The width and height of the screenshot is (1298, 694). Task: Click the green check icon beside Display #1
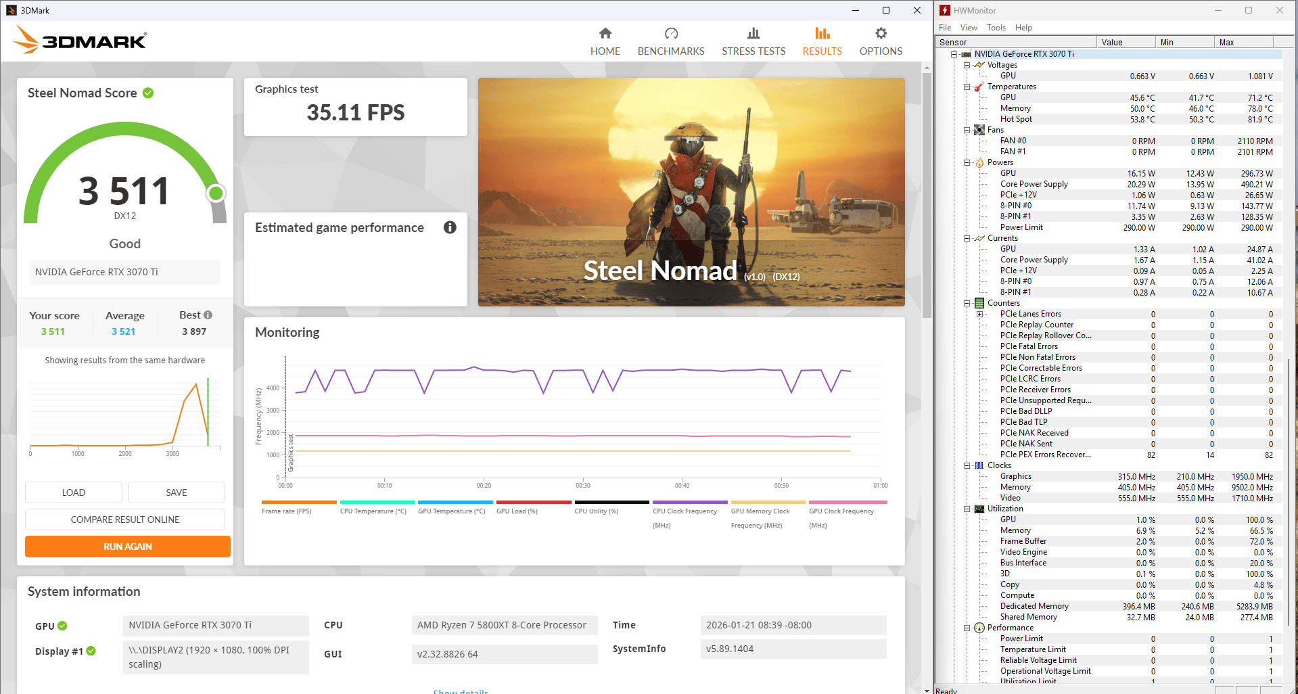click(x=91, y=651)
